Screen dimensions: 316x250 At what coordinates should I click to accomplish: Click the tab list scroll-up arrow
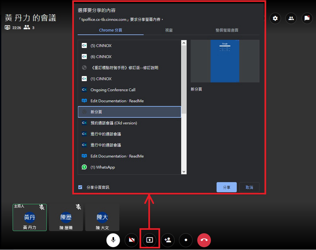pos(184,43)
